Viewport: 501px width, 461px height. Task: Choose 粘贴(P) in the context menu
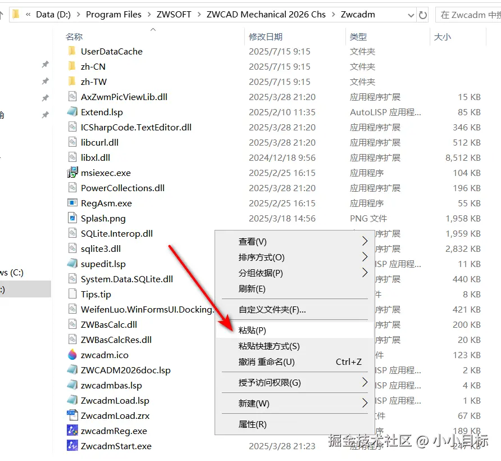pyautogui.click(x=294, y=330)
